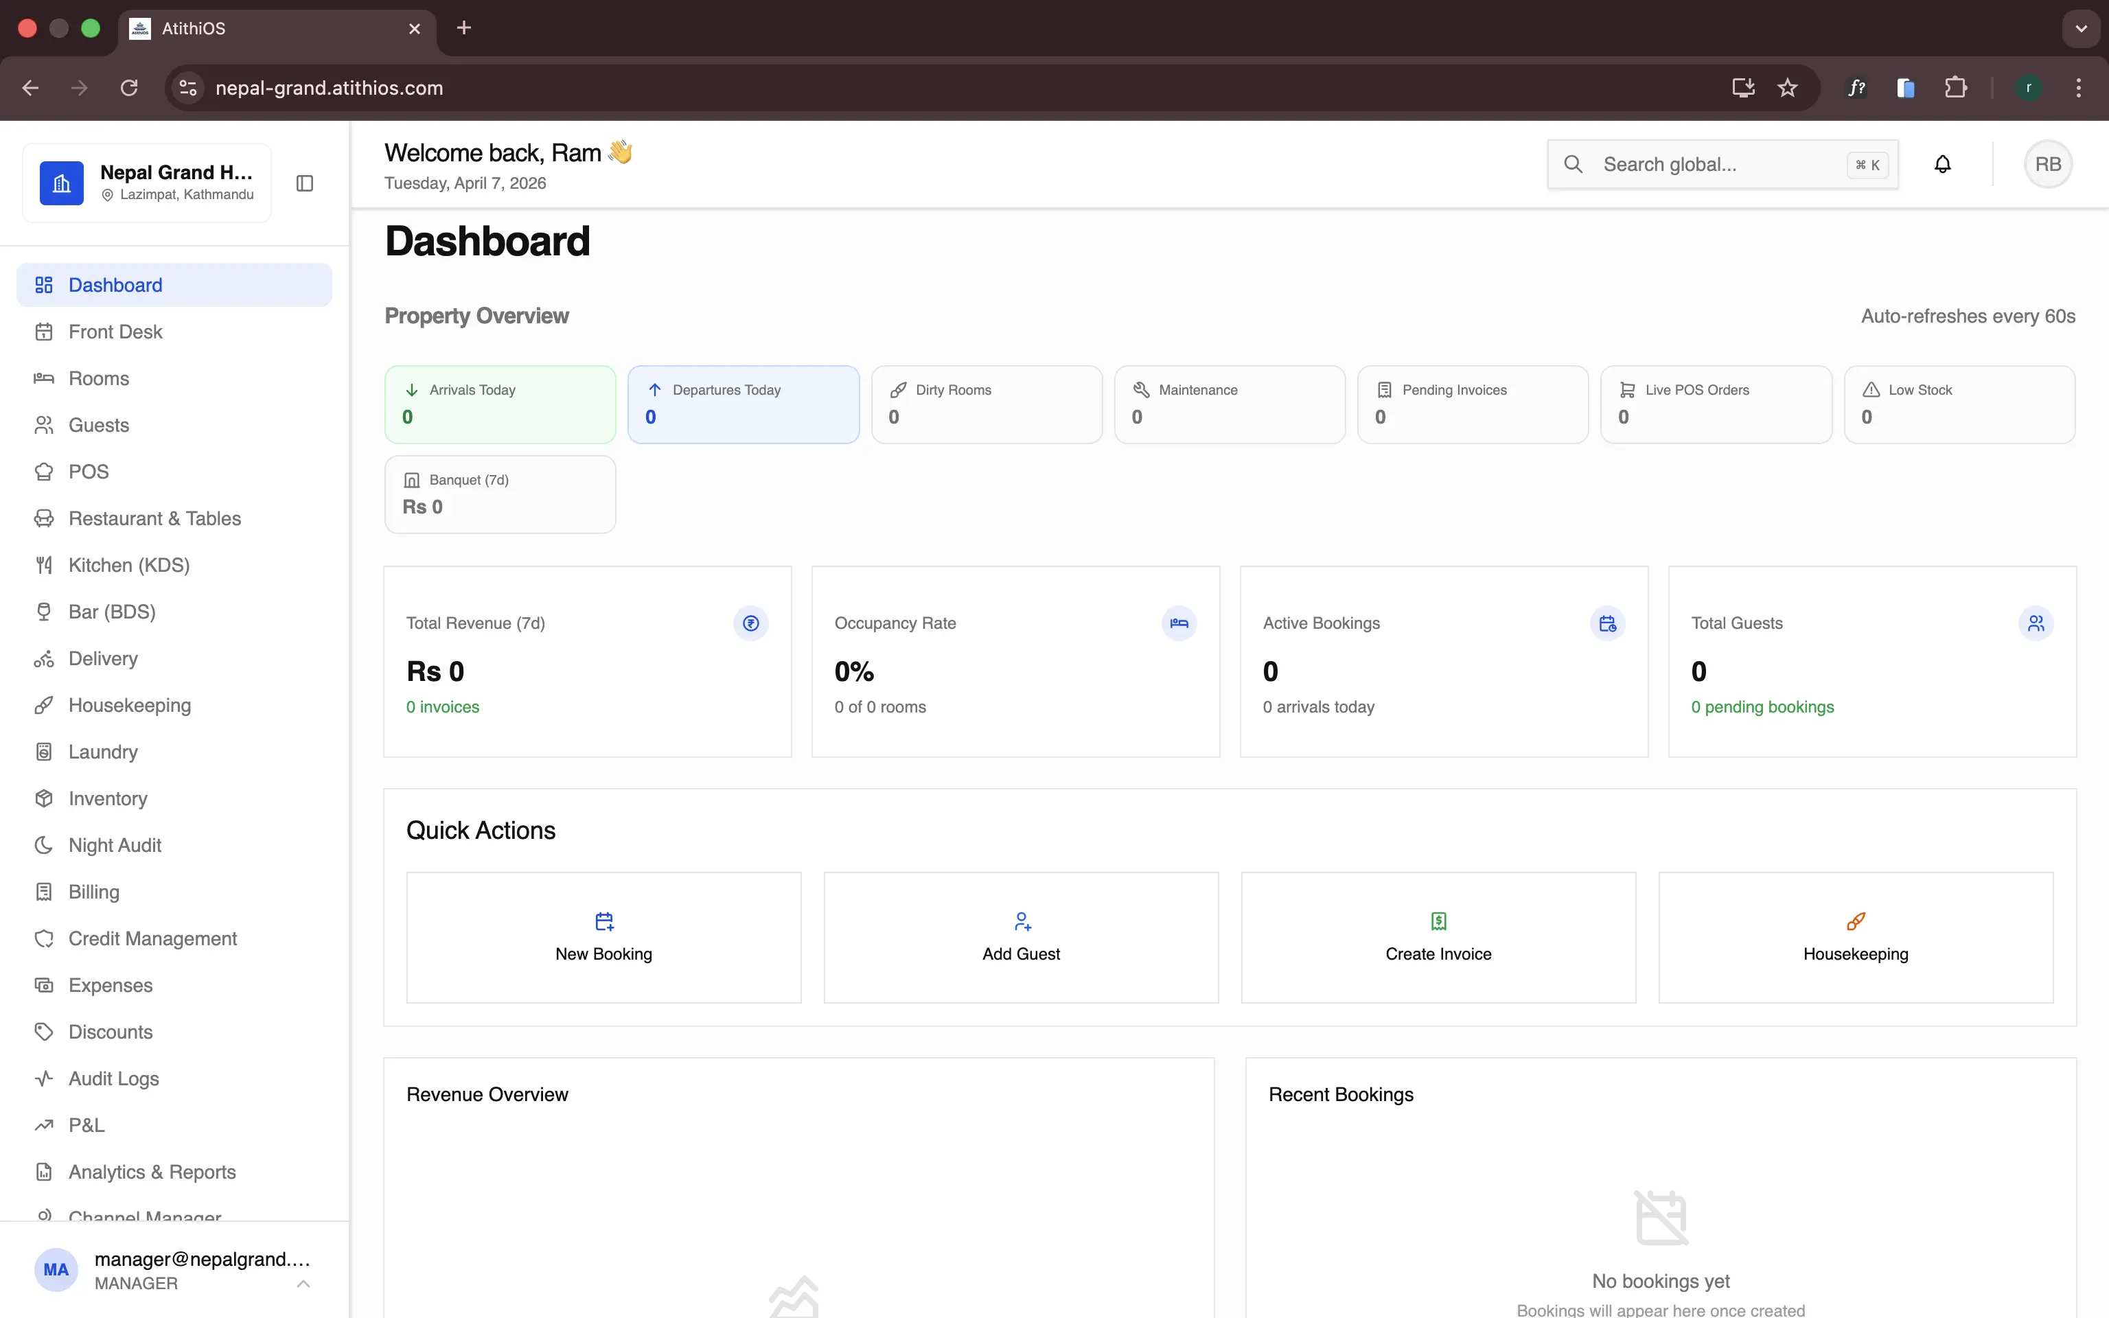Screen dimensions: 2109x1318
Task: Click the Nepal Grand hotel logo icon
Action: pyautogui.click(x=62, y=183)
